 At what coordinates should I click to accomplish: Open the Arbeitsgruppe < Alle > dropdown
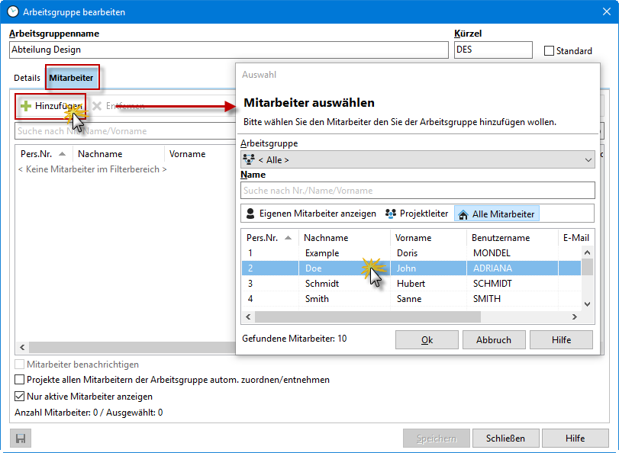coord(588,159)
